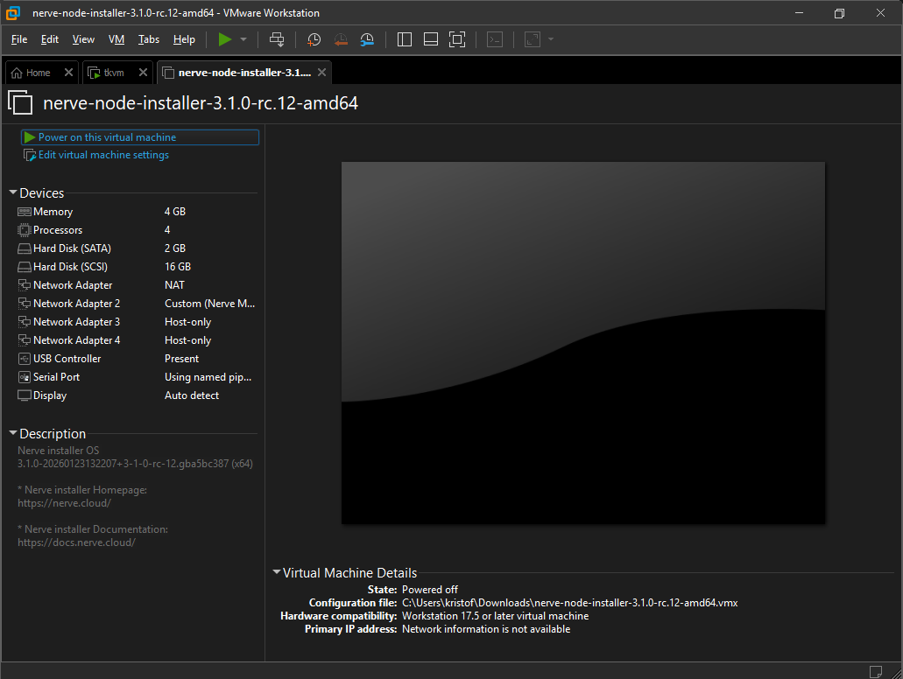Click Edit virtual machine settings
Image resolution: width=903 pixels, height=679 pixels.
102,154
